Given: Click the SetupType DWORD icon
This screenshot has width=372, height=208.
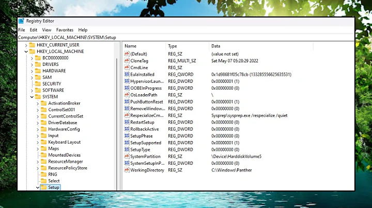Looking at the screenshot, I should click(127, 150).
